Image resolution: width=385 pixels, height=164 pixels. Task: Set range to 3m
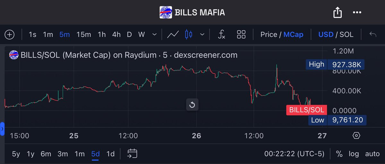click(x=63, y=154)
